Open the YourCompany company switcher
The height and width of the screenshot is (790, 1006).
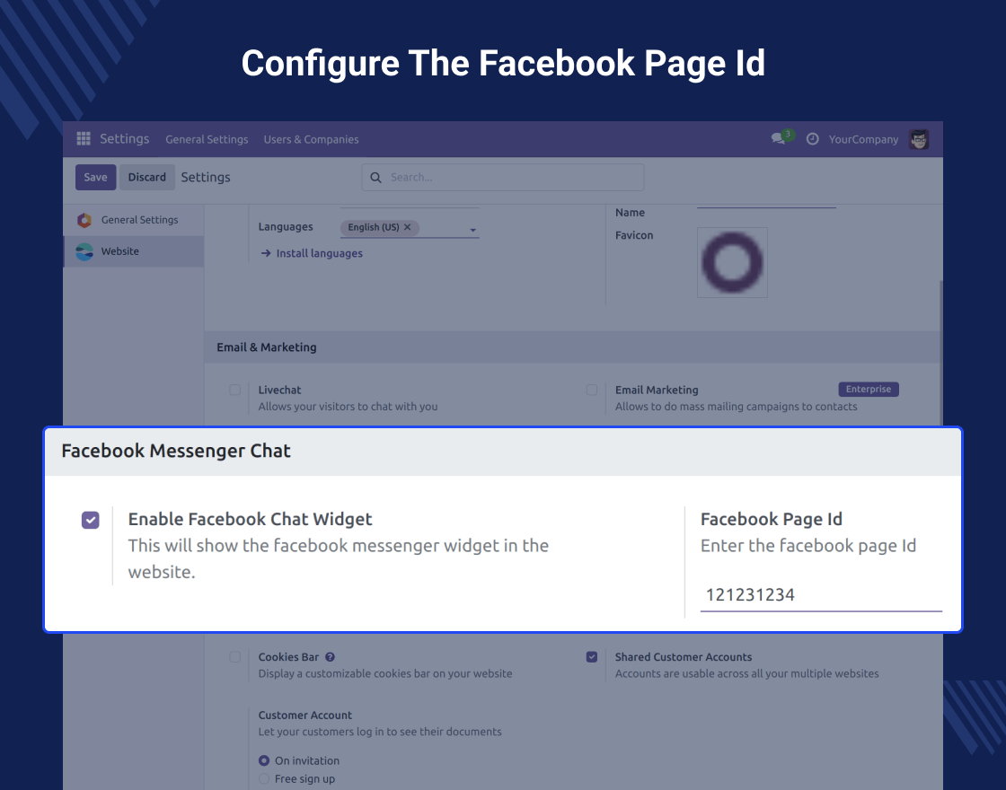coord(863,139)
